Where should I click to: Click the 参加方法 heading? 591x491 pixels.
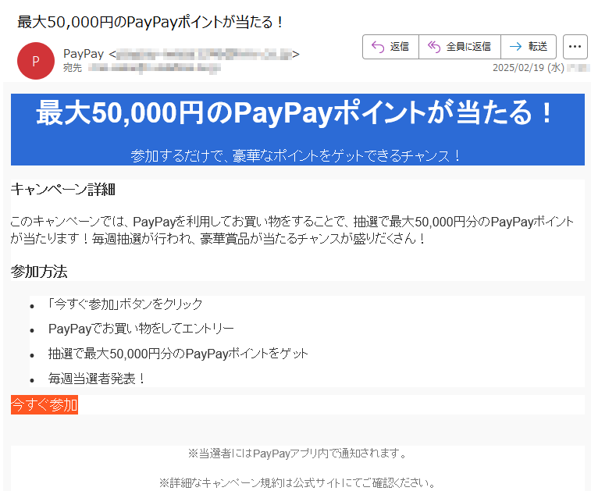tap(39, 272)
